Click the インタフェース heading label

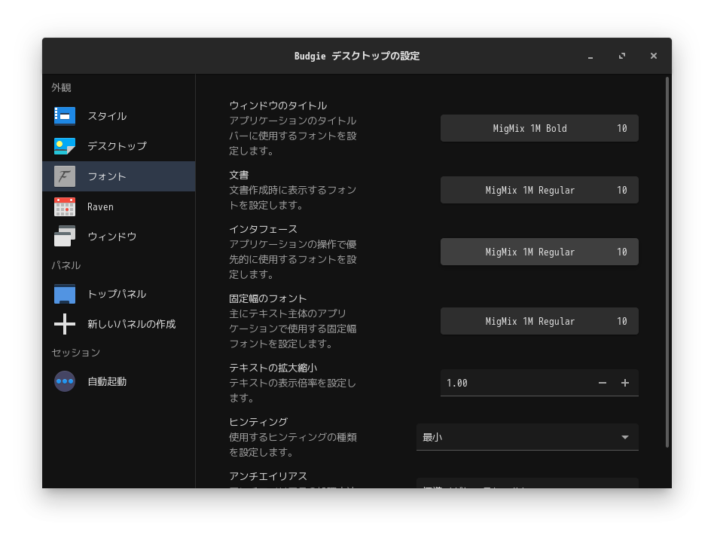(x=263, y=229)
